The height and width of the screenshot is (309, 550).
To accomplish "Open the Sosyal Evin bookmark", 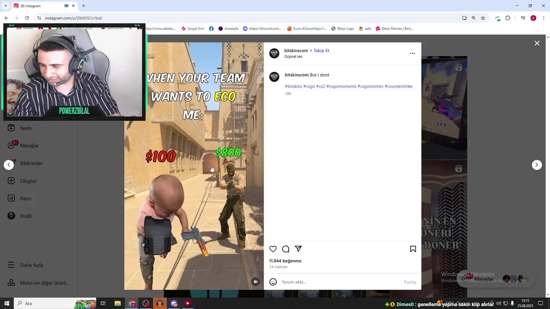I will [x=193, y=28].
